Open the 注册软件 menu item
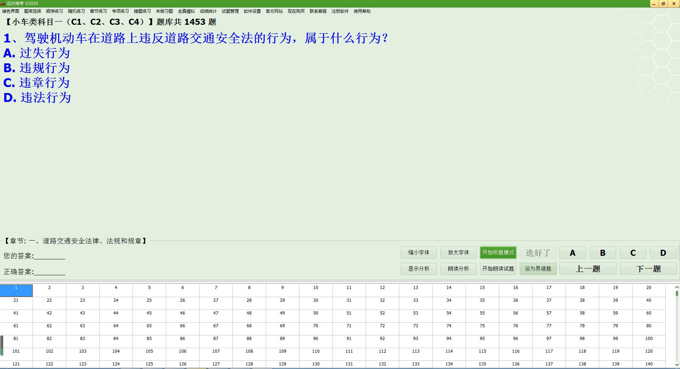The width and height of the screenshot is (680, 369). click(x=340, y=11)
